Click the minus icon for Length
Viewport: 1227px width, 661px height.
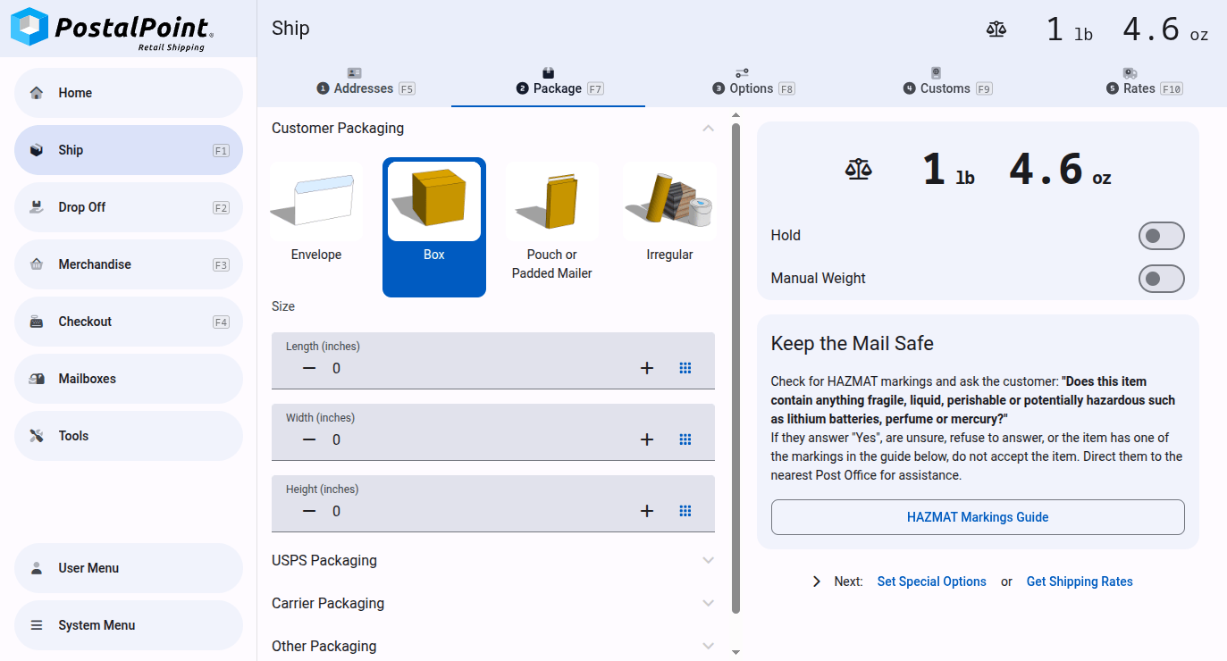(x=309, y=368)
